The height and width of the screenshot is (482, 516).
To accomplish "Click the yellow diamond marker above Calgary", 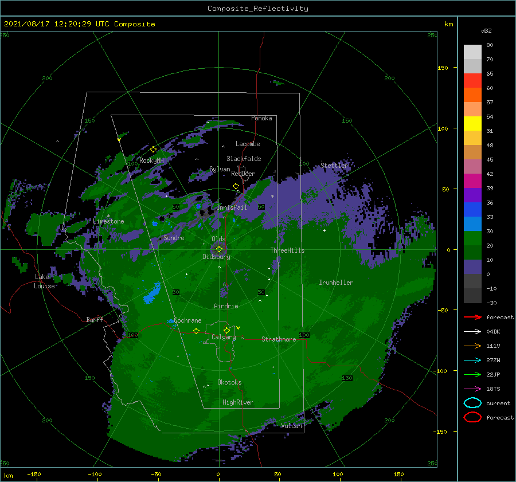I will point(226,330).
